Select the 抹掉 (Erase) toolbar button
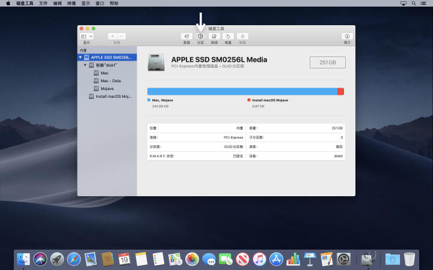Image resolution: width=433 pixels, height=270 pixels. (x=214, y=37)
